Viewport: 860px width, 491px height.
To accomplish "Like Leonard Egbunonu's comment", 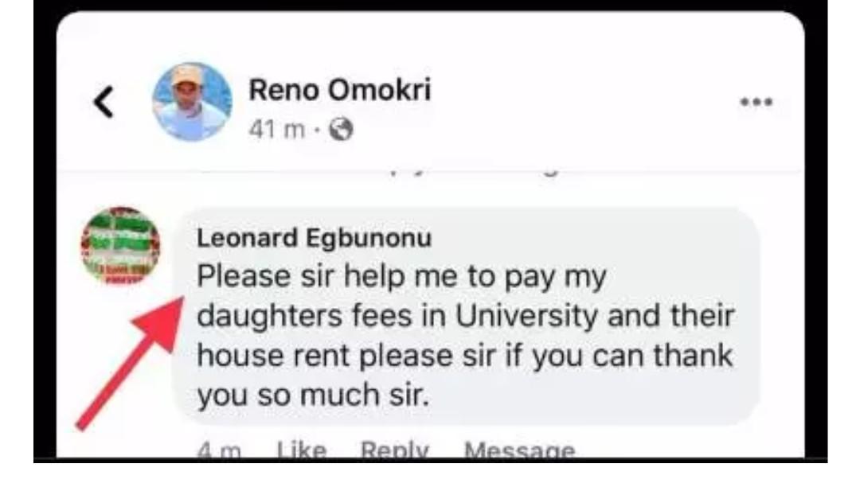I will (301, 451).
